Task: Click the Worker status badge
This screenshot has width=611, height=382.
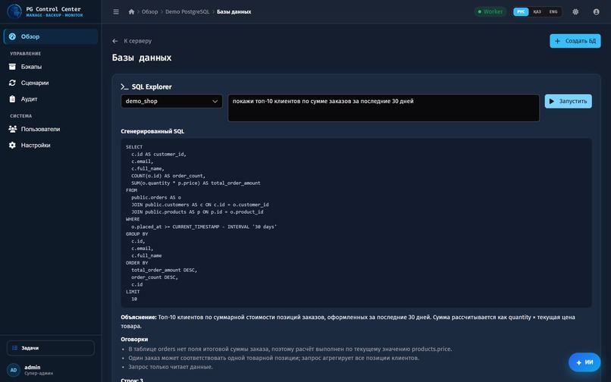Action: [490, 11]
